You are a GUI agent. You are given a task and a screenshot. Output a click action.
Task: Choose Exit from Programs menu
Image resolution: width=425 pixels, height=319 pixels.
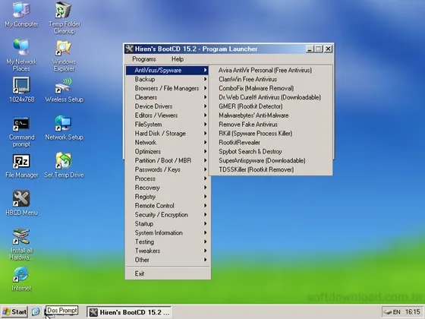point(167,273)
